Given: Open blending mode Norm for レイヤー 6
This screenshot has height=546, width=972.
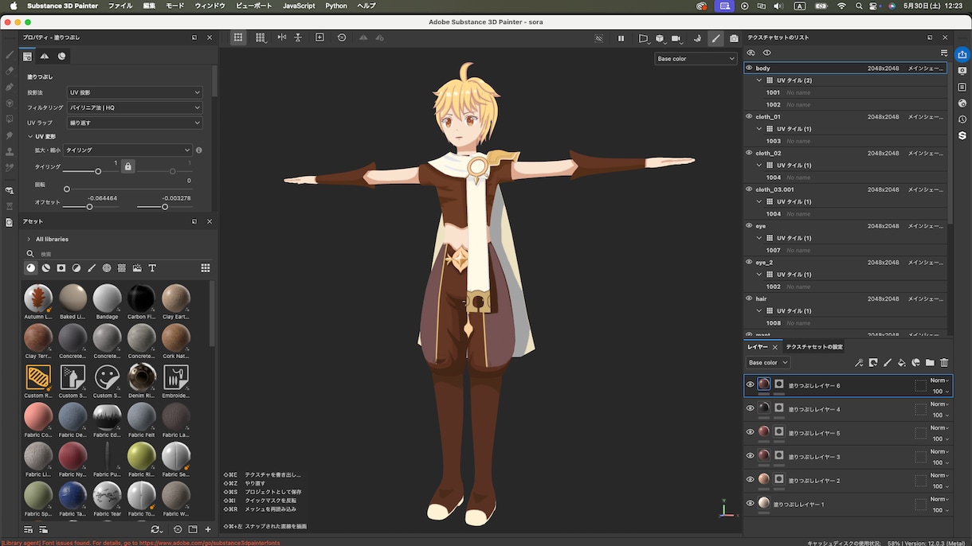Looking at the screenshot, I should click(938, 380).
